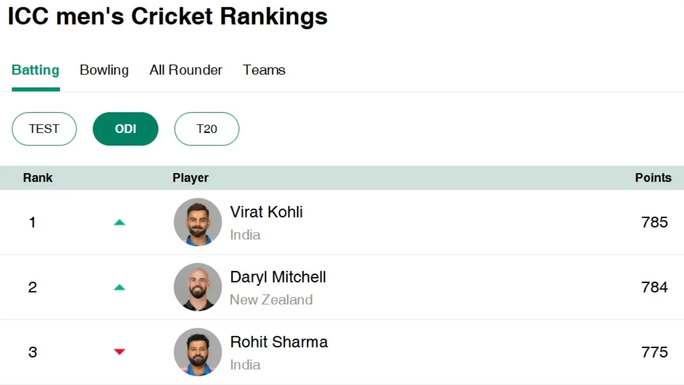Click green up arrow beside rank 1
Image resolution: width=684 pixels, height=385 pixels.
(119, 222)
